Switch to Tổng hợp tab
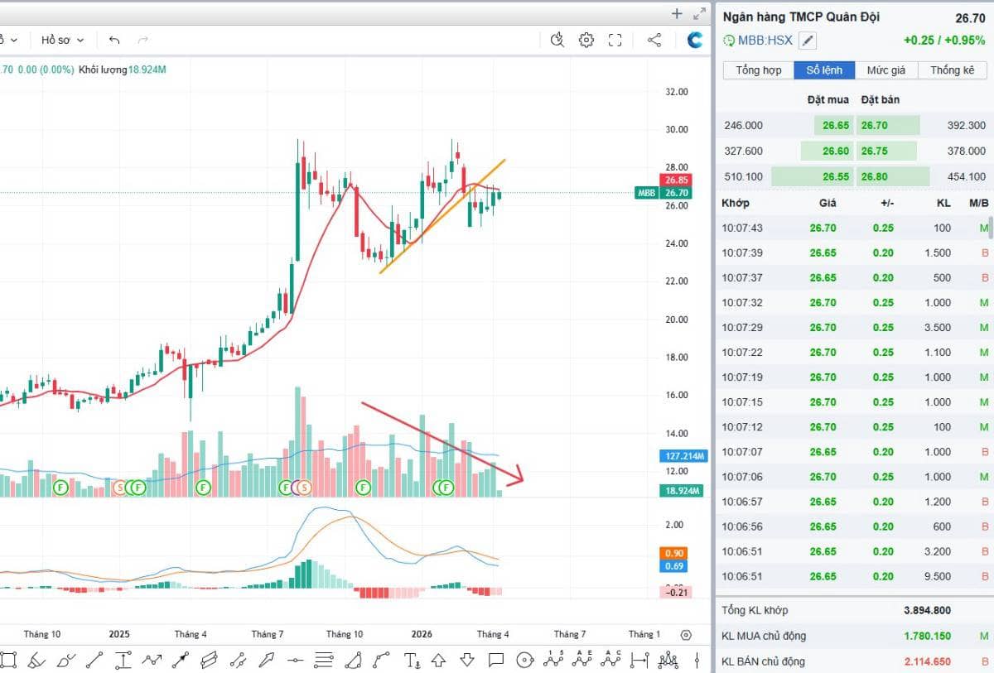This screenshot has width=994, height=673. [x=759, y=70]
